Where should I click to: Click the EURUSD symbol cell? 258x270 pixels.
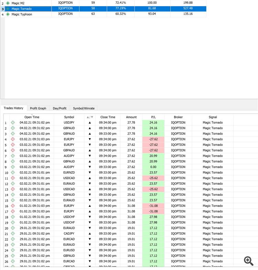[69, 250]
